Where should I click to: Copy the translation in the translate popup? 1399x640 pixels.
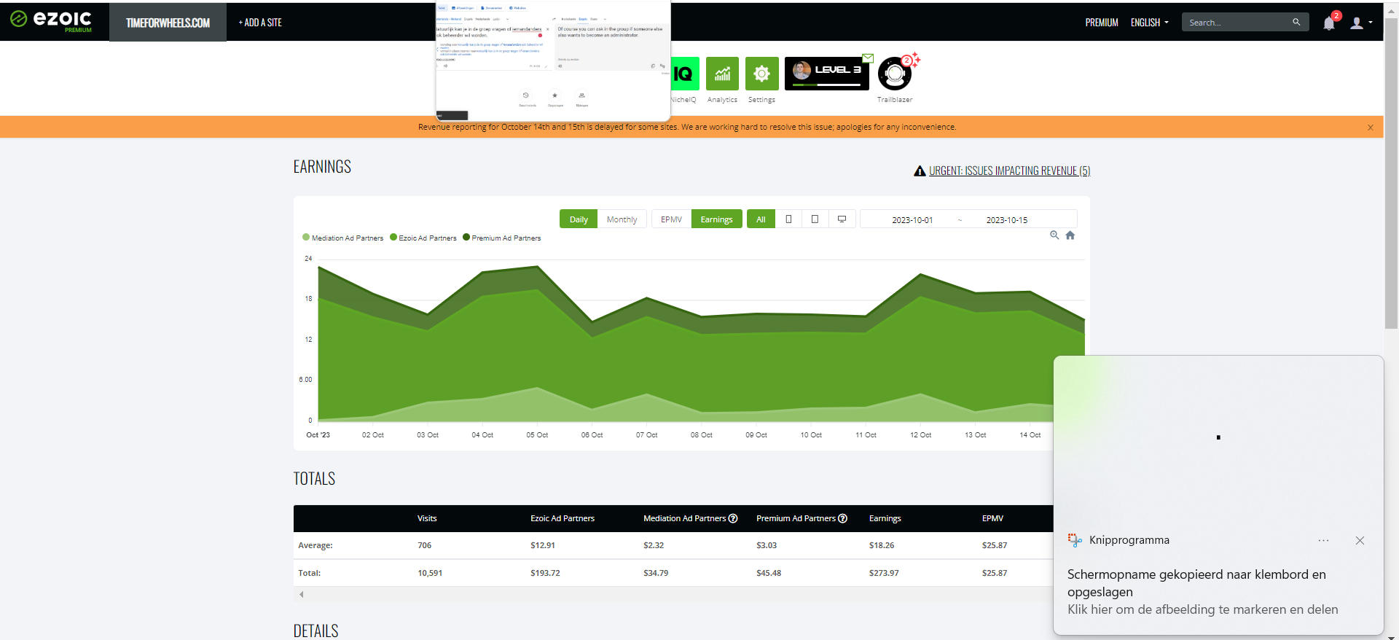click(653, 66)
